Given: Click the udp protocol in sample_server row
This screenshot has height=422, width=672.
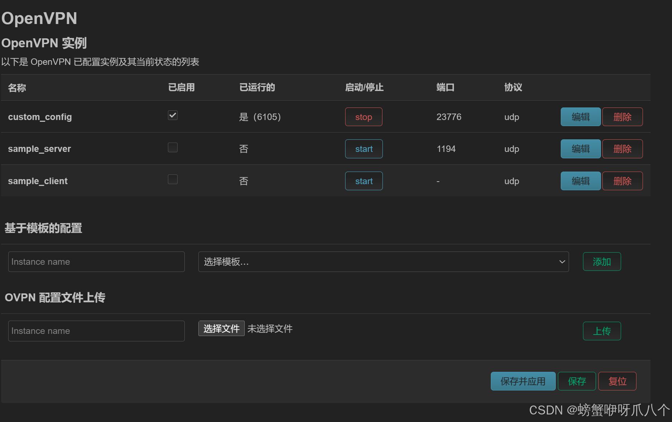Looking at the screenshot, I should pos(512,149).
